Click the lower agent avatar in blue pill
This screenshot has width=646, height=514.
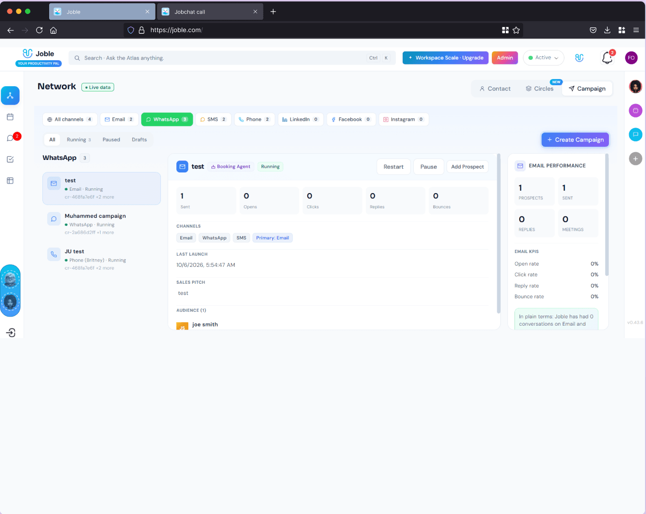[x=10, y=302]
